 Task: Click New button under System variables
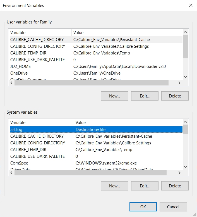tap(114, 186)
